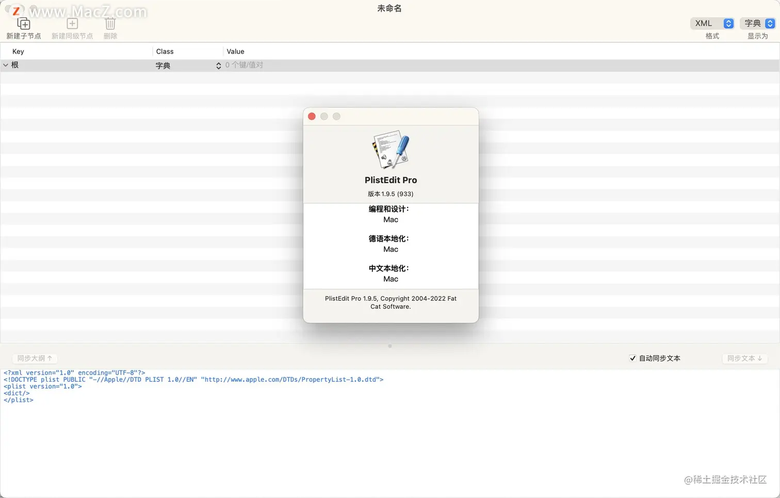Image resolution: width=780 pixels, height=498 pixels.
Task: Select the Key column header
Action: [18, 51]
